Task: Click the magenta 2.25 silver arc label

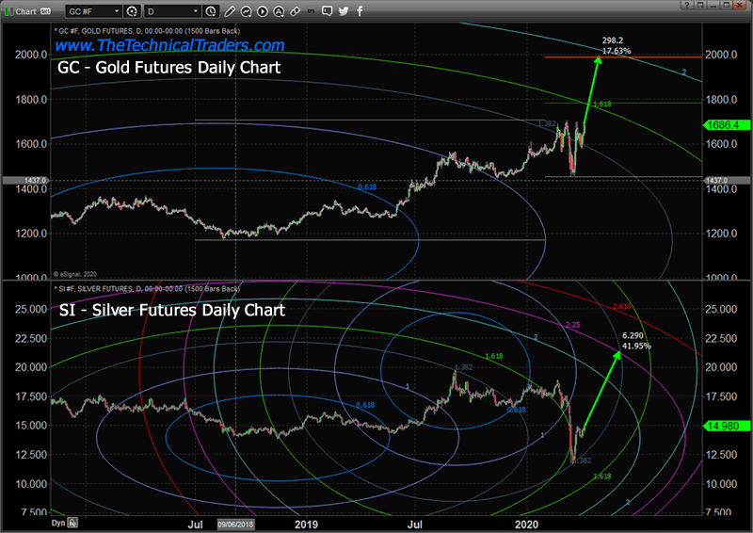Action: pos(572,325)
